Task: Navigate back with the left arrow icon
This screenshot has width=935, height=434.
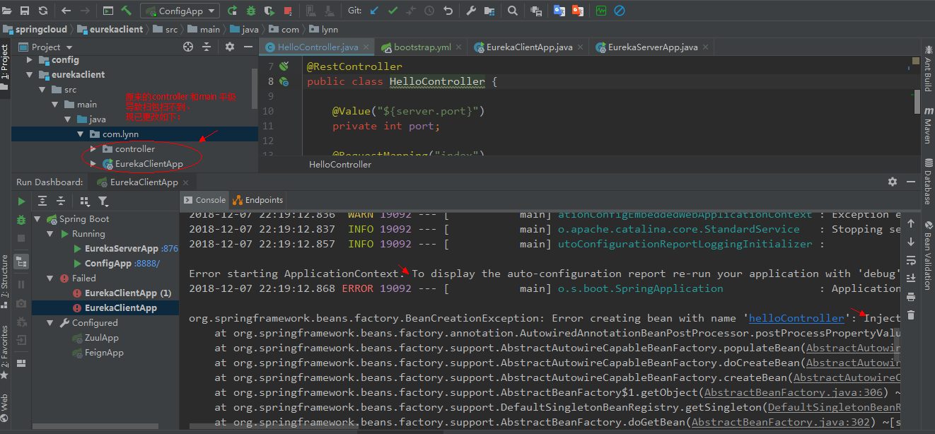Action: click(x=66, y=11)
